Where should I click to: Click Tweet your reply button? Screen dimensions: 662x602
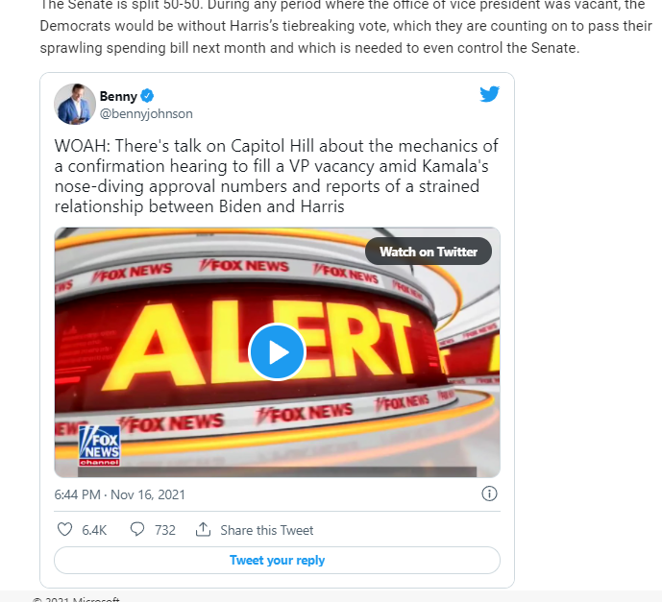(x=277, y=561)
